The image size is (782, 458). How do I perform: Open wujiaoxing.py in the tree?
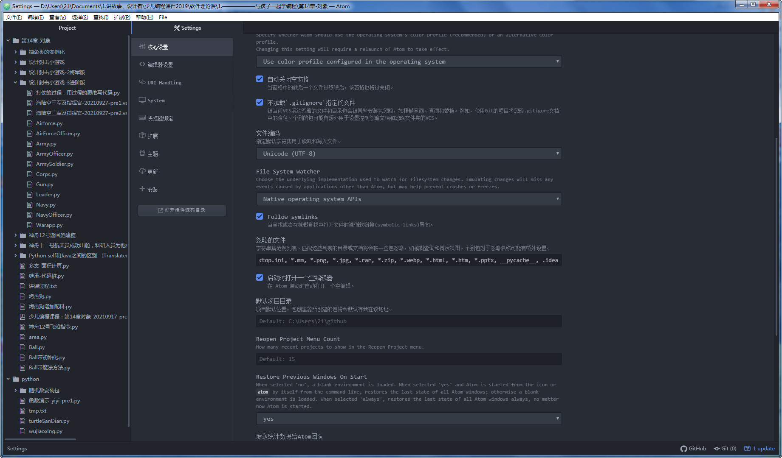[45, 431]
